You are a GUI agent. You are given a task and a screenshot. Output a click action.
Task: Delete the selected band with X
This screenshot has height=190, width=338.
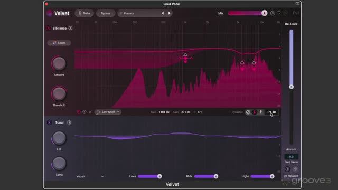pos(90,112)
